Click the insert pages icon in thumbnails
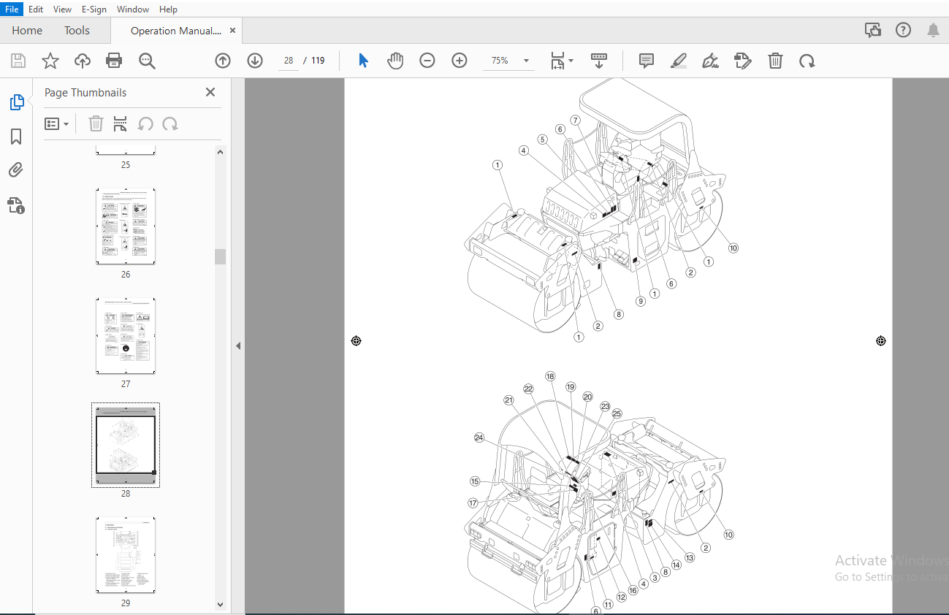The image size is (949, 615). point(121,124)
